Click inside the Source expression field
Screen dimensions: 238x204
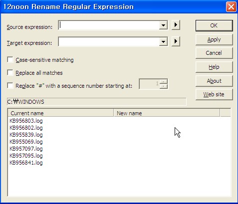tap(109, 25)
